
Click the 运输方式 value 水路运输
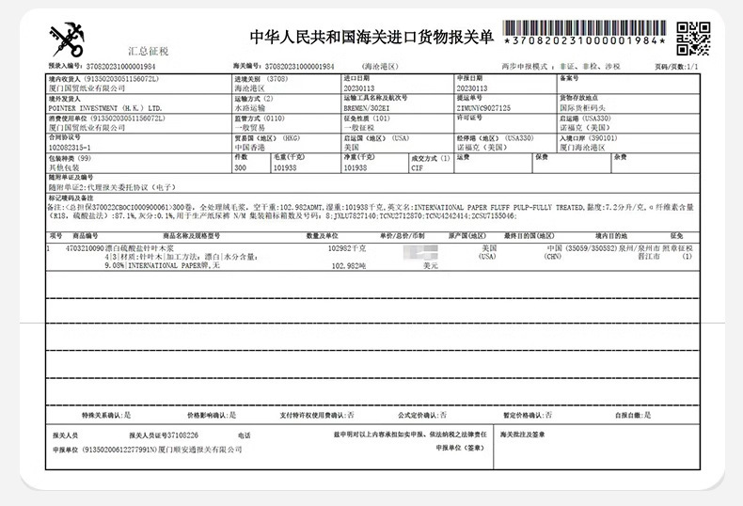pyautogui.click(x=250, y=108)
